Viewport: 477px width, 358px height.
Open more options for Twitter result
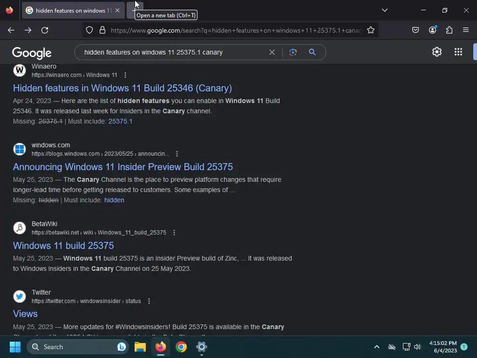pos(149,302)
